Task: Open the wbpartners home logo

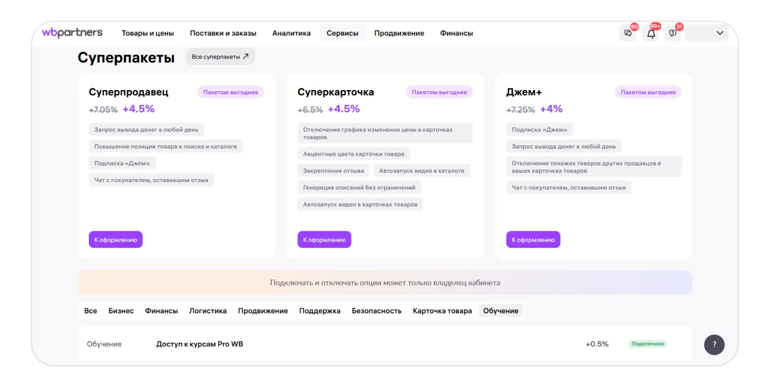Action: tap(72, 33)
